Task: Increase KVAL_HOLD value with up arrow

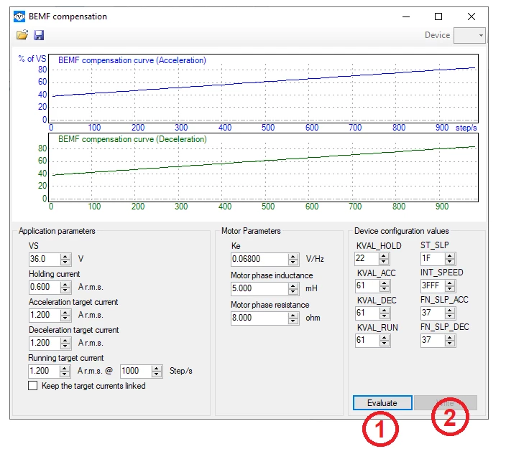Action: [383, 256]
